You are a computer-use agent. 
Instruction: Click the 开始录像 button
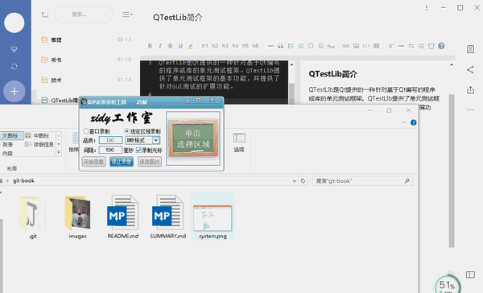pyautogui.click(x=93, y=162)
